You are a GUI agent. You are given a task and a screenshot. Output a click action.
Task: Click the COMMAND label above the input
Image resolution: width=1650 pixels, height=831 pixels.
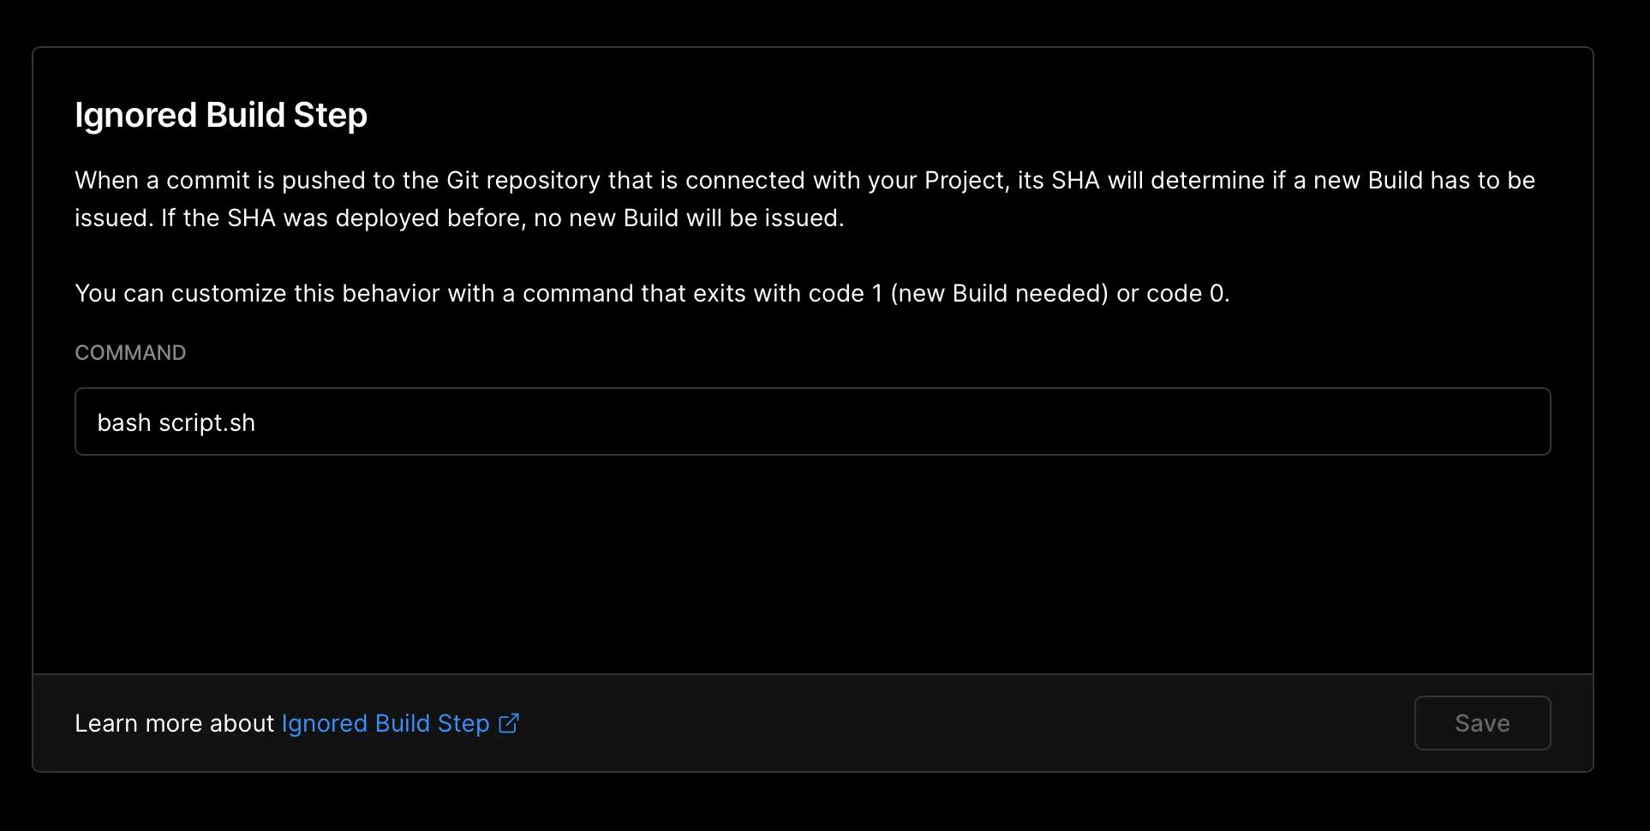point(130,352)
